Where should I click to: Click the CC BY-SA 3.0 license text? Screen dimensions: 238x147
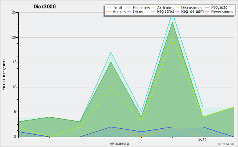pos(226,144)
